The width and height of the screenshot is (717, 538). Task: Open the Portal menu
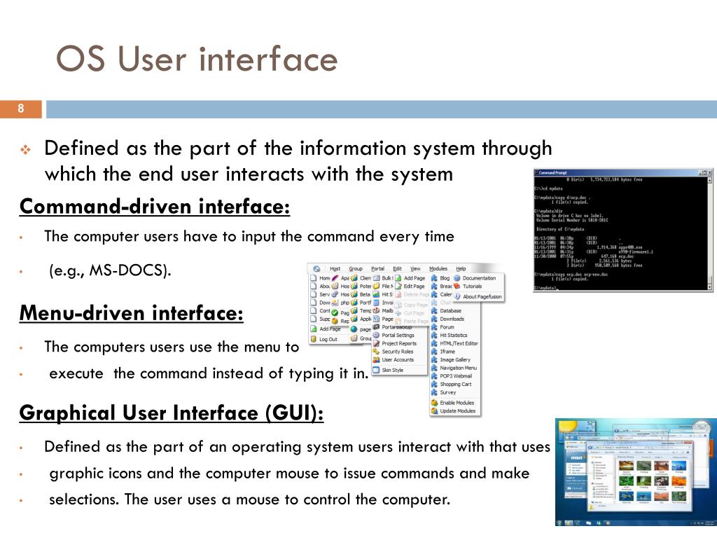point(377,268)
